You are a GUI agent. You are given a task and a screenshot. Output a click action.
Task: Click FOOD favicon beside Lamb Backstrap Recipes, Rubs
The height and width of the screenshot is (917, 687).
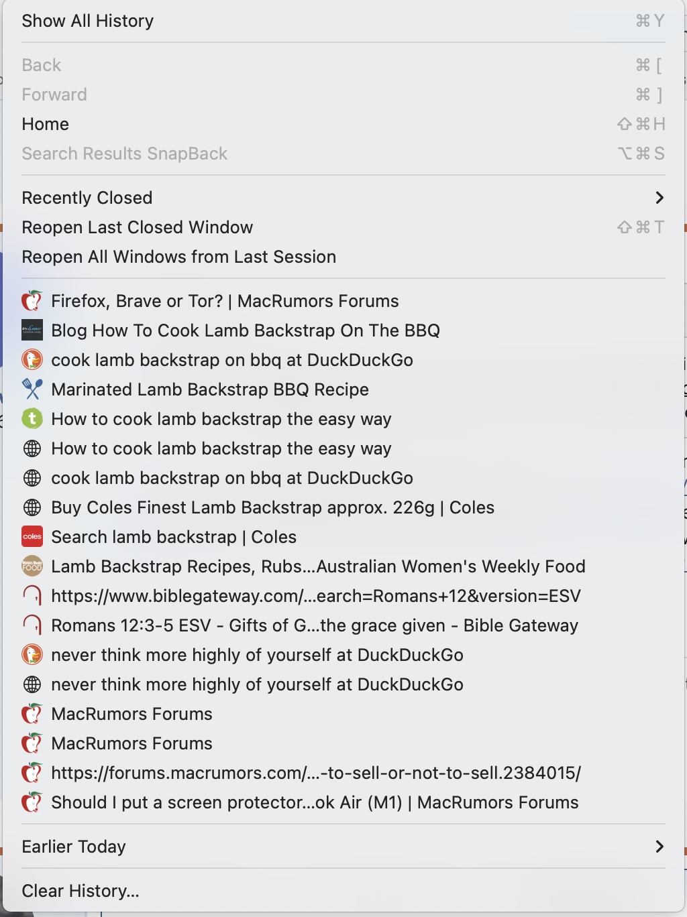coord(32,566)
